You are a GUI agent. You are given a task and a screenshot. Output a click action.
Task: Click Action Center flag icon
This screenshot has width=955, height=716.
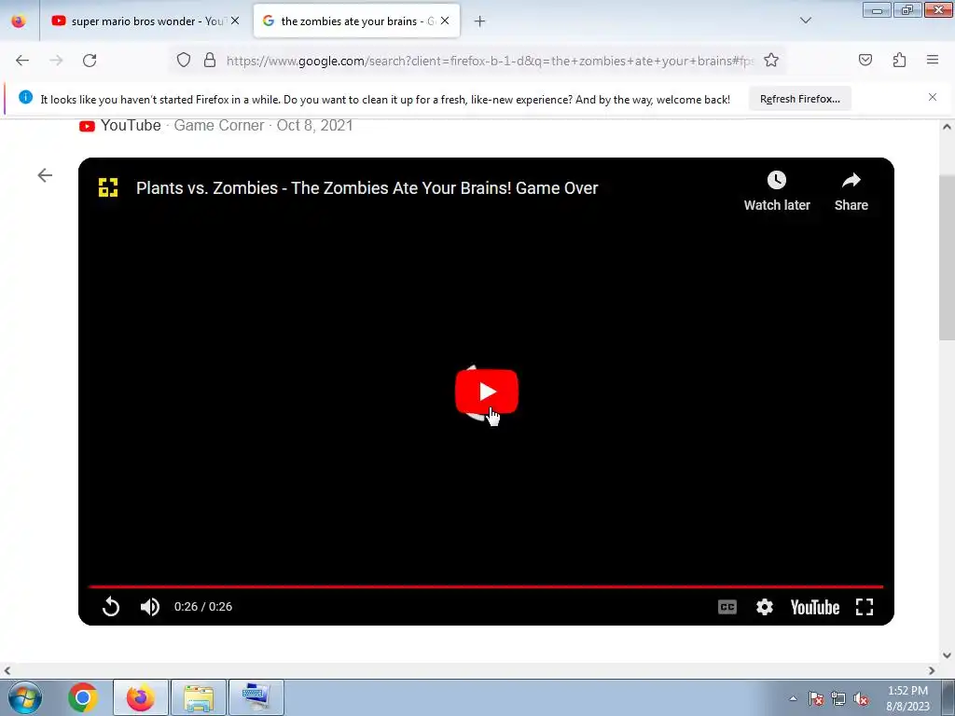tap(816, 699)
